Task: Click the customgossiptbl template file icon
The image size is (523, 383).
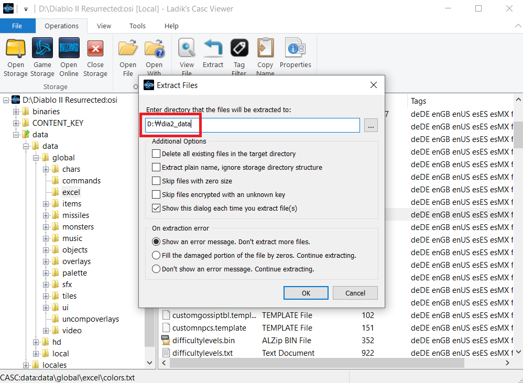Action: coord(166,315)
